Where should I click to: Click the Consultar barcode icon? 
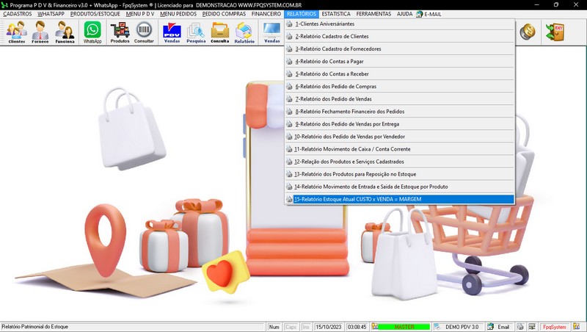(x=144, y=32)
